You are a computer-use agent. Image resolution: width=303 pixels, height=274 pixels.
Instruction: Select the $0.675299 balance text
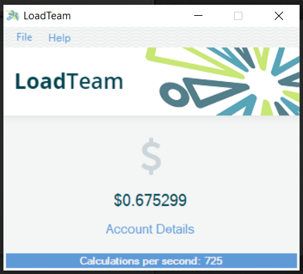click(x=150, y=200)
